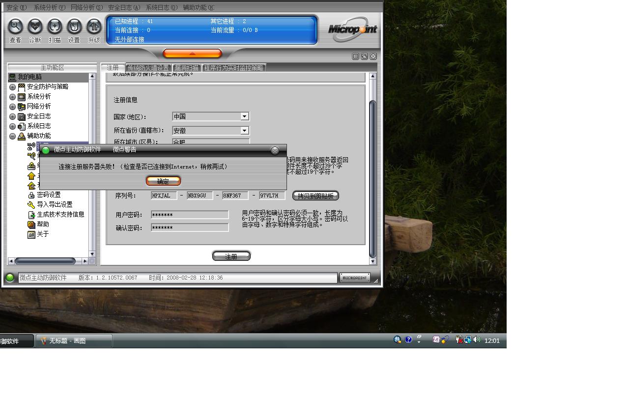
Task: Click the blue help icon in tray
Action: [408, 339]
